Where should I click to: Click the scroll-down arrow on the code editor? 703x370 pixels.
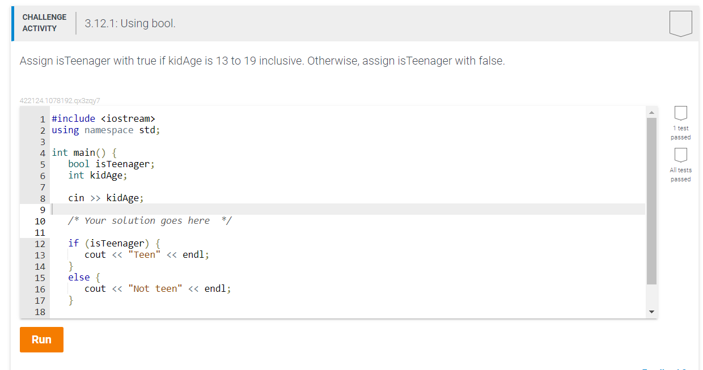tap(651, 311)
